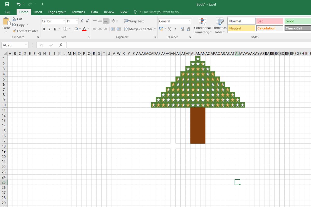
Task: Open the File menu
Action: [x=8, y=12]
